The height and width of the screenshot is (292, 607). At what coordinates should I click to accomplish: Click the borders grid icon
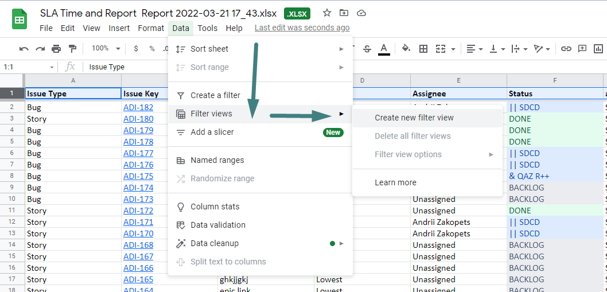[x=423, y=49]
